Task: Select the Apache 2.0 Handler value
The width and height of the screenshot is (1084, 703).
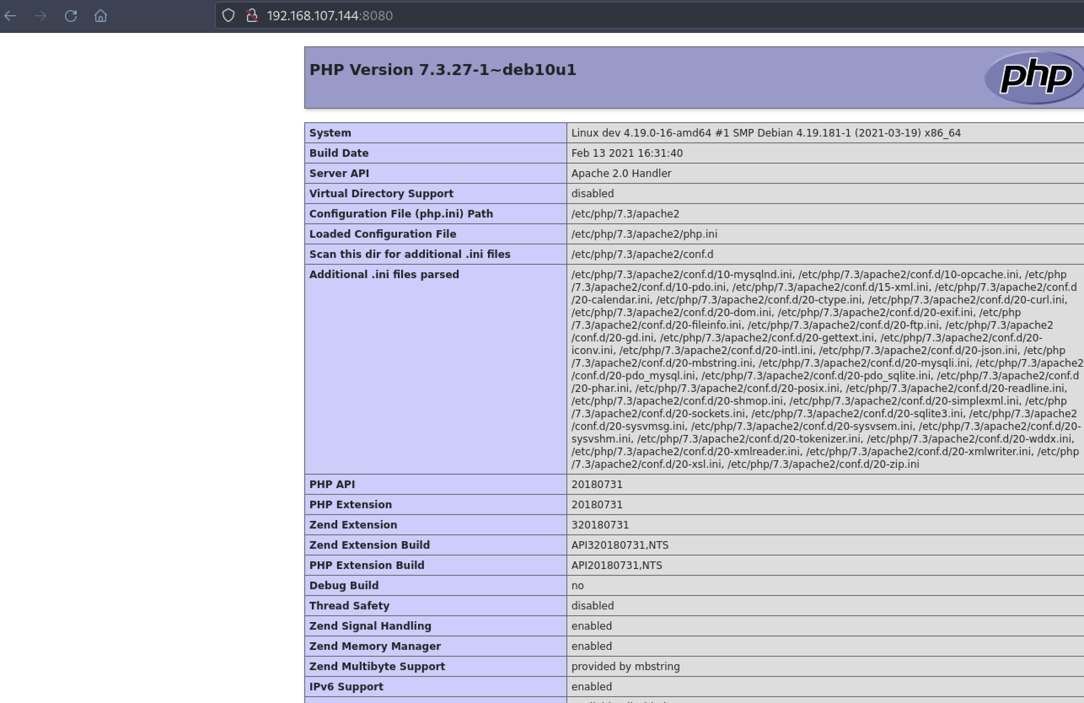Action: pos(621,174)
